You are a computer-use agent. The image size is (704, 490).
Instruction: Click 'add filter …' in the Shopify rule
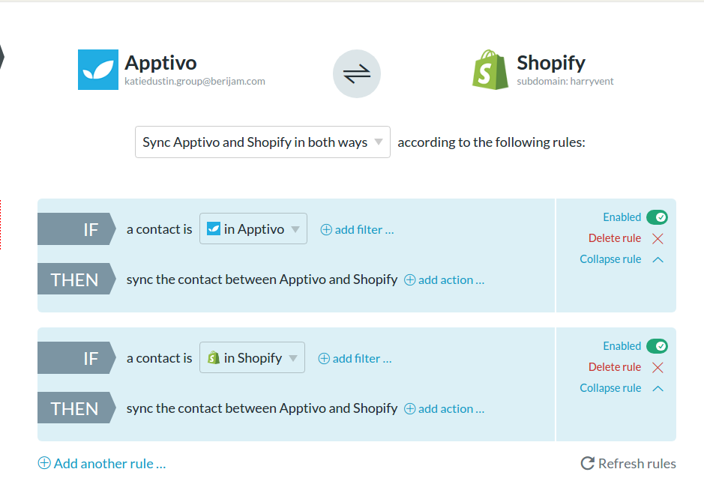pos(361,359)
